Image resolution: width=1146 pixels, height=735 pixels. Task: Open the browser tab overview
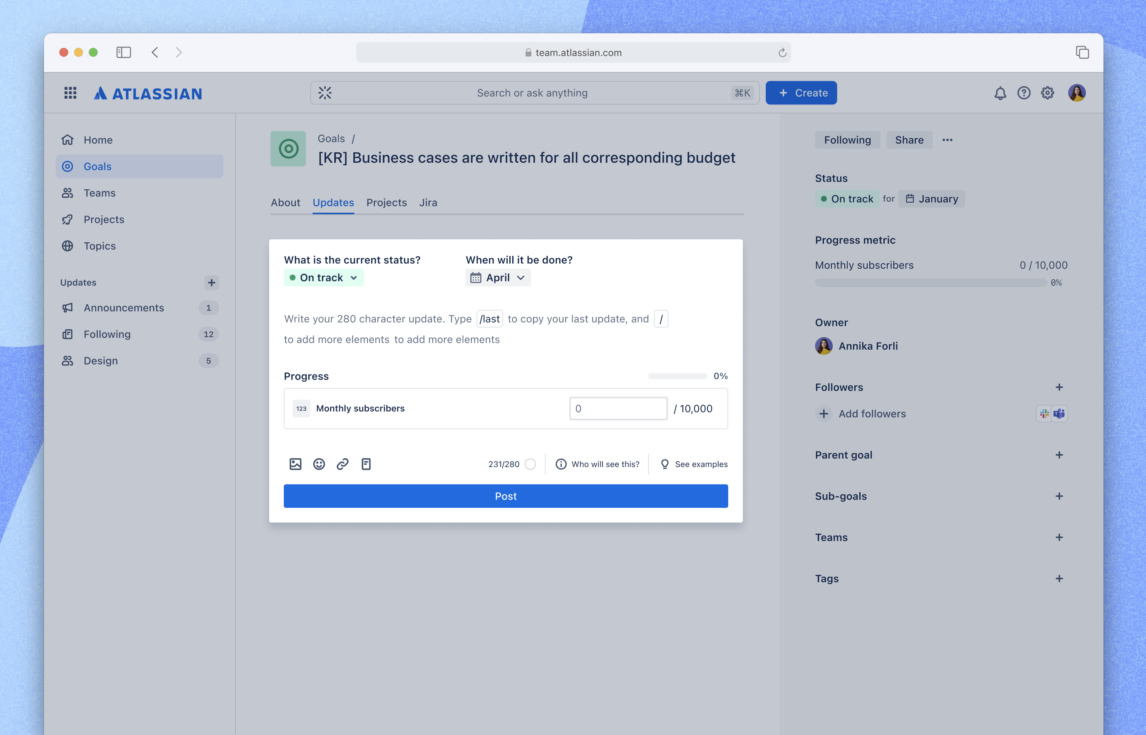1082,52
